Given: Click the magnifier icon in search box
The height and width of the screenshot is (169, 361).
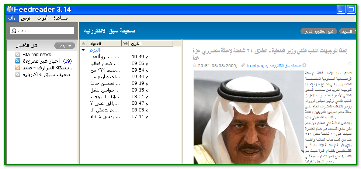Looking at the screenshot, I should tap(14, 31).
